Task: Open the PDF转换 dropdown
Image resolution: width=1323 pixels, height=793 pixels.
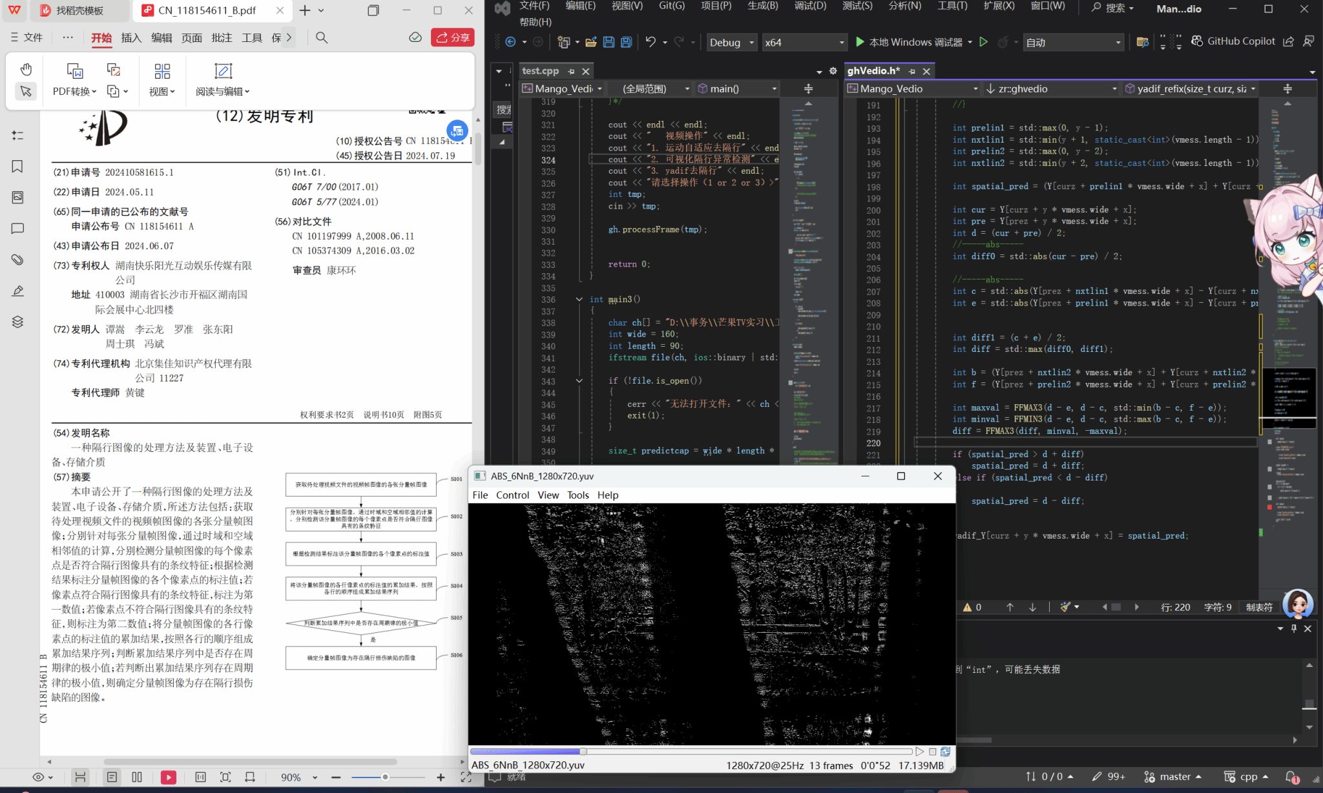Action: (75, 92)
